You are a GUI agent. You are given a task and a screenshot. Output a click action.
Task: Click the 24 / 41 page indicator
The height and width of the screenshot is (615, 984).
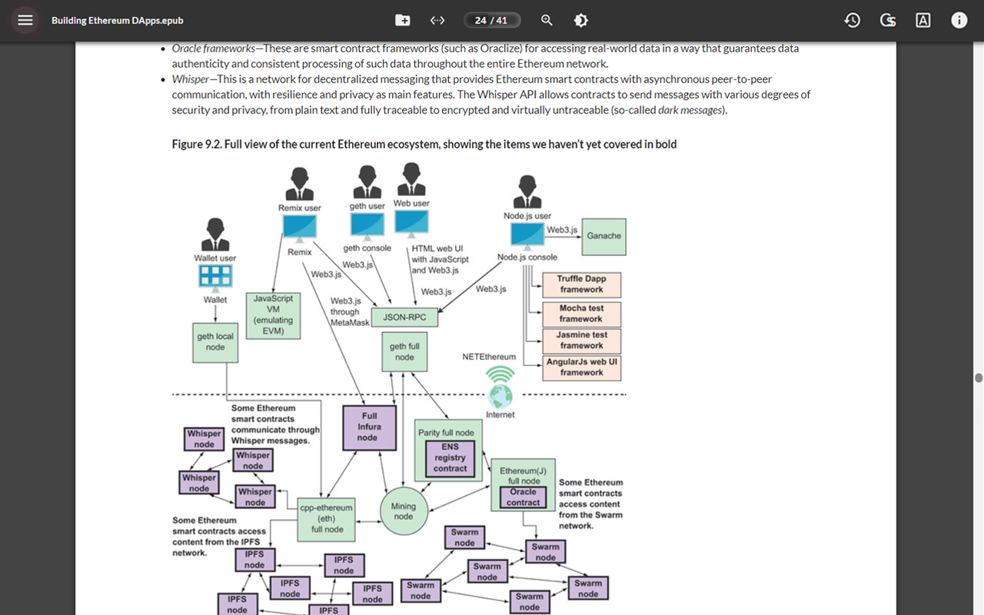click(x=491, y=20)
